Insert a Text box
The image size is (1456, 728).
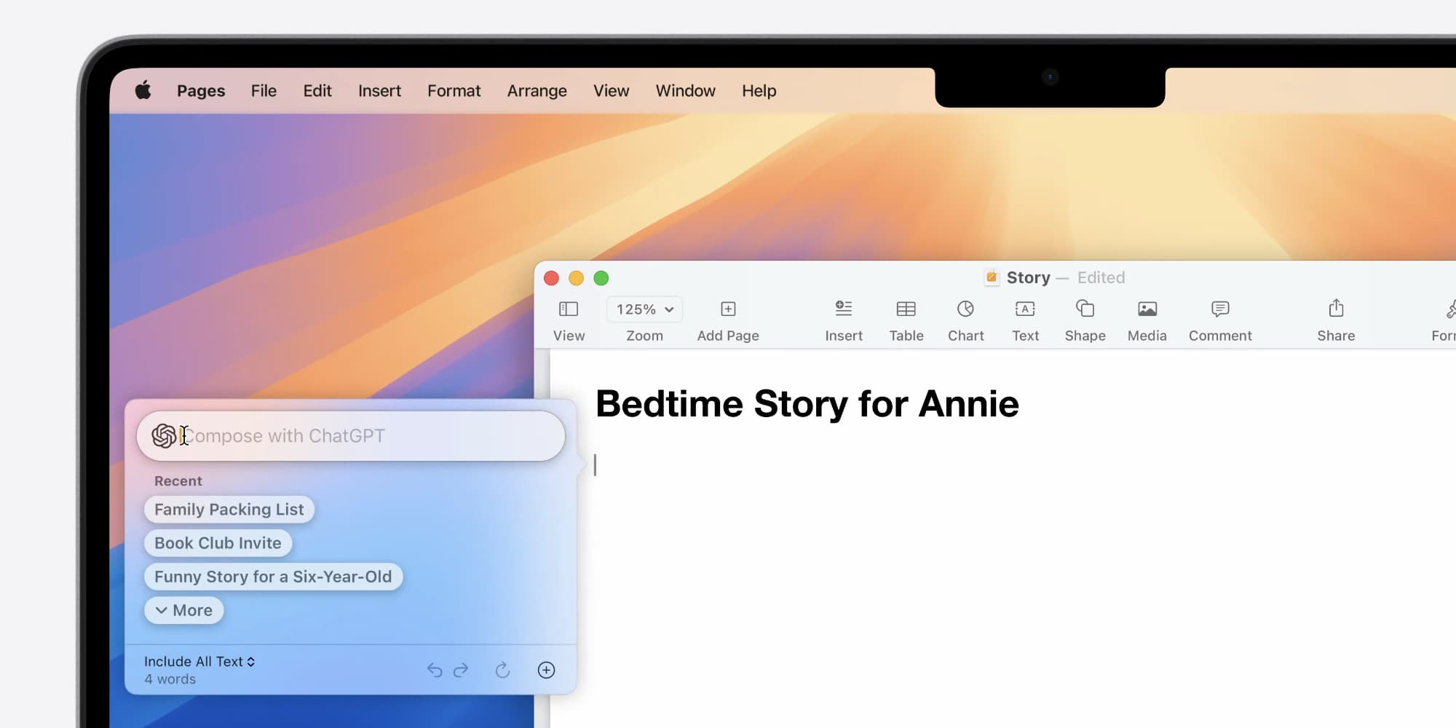[x=1025, y=319]
